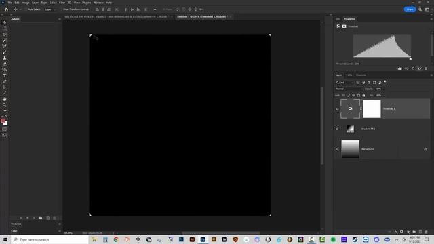The image size is (434, 244).
Task: Hide the Threshold 1 layer
Action: [x=337, y=108]
